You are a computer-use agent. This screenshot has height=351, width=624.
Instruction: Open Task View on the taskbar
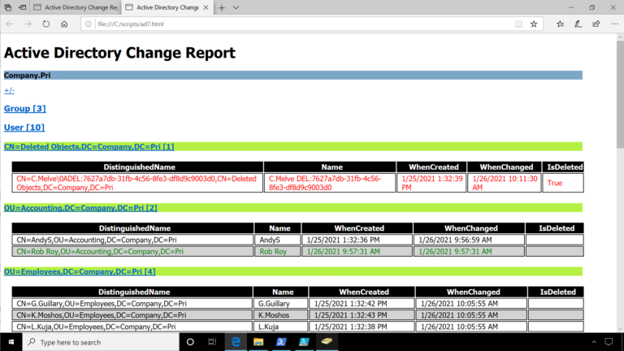(212, 342)
